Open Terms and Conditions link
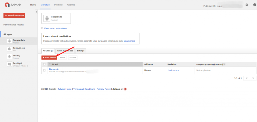The width and height of the screenshot is (257, 122). (84, 89)
